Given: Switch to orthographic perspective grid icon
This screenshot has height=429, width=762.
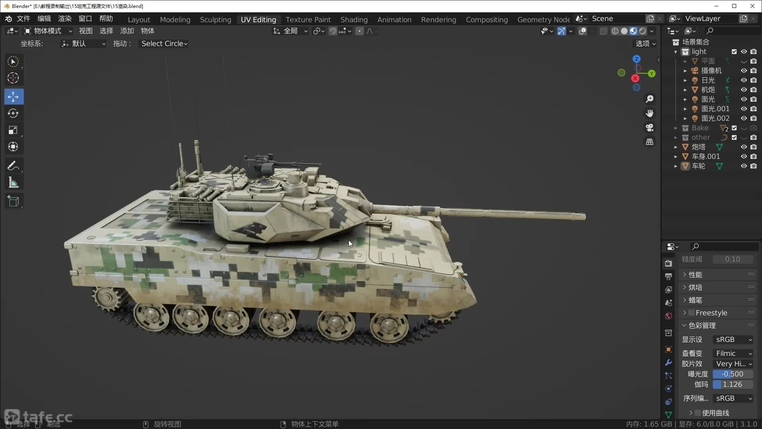Looking at the screenshot, I should [x=650, y=142].
